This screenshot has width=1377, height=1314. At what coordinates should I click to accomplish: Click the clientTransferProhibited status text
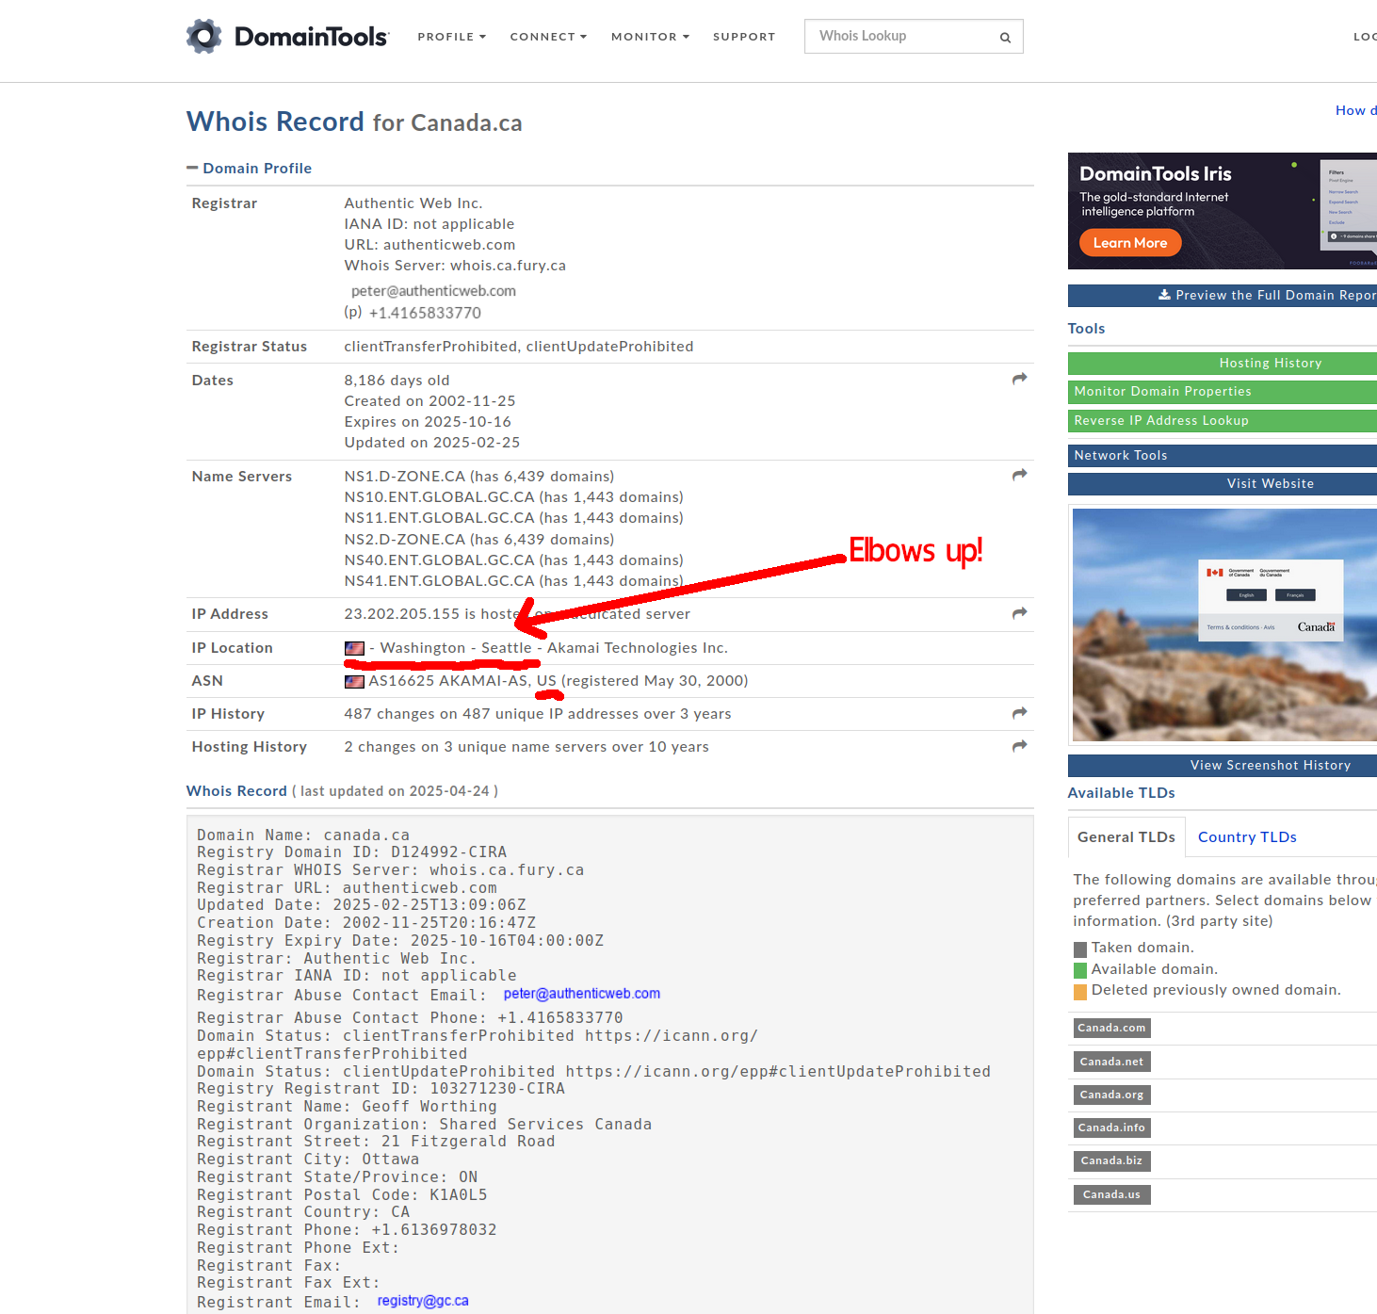click(x=430, y=347)
